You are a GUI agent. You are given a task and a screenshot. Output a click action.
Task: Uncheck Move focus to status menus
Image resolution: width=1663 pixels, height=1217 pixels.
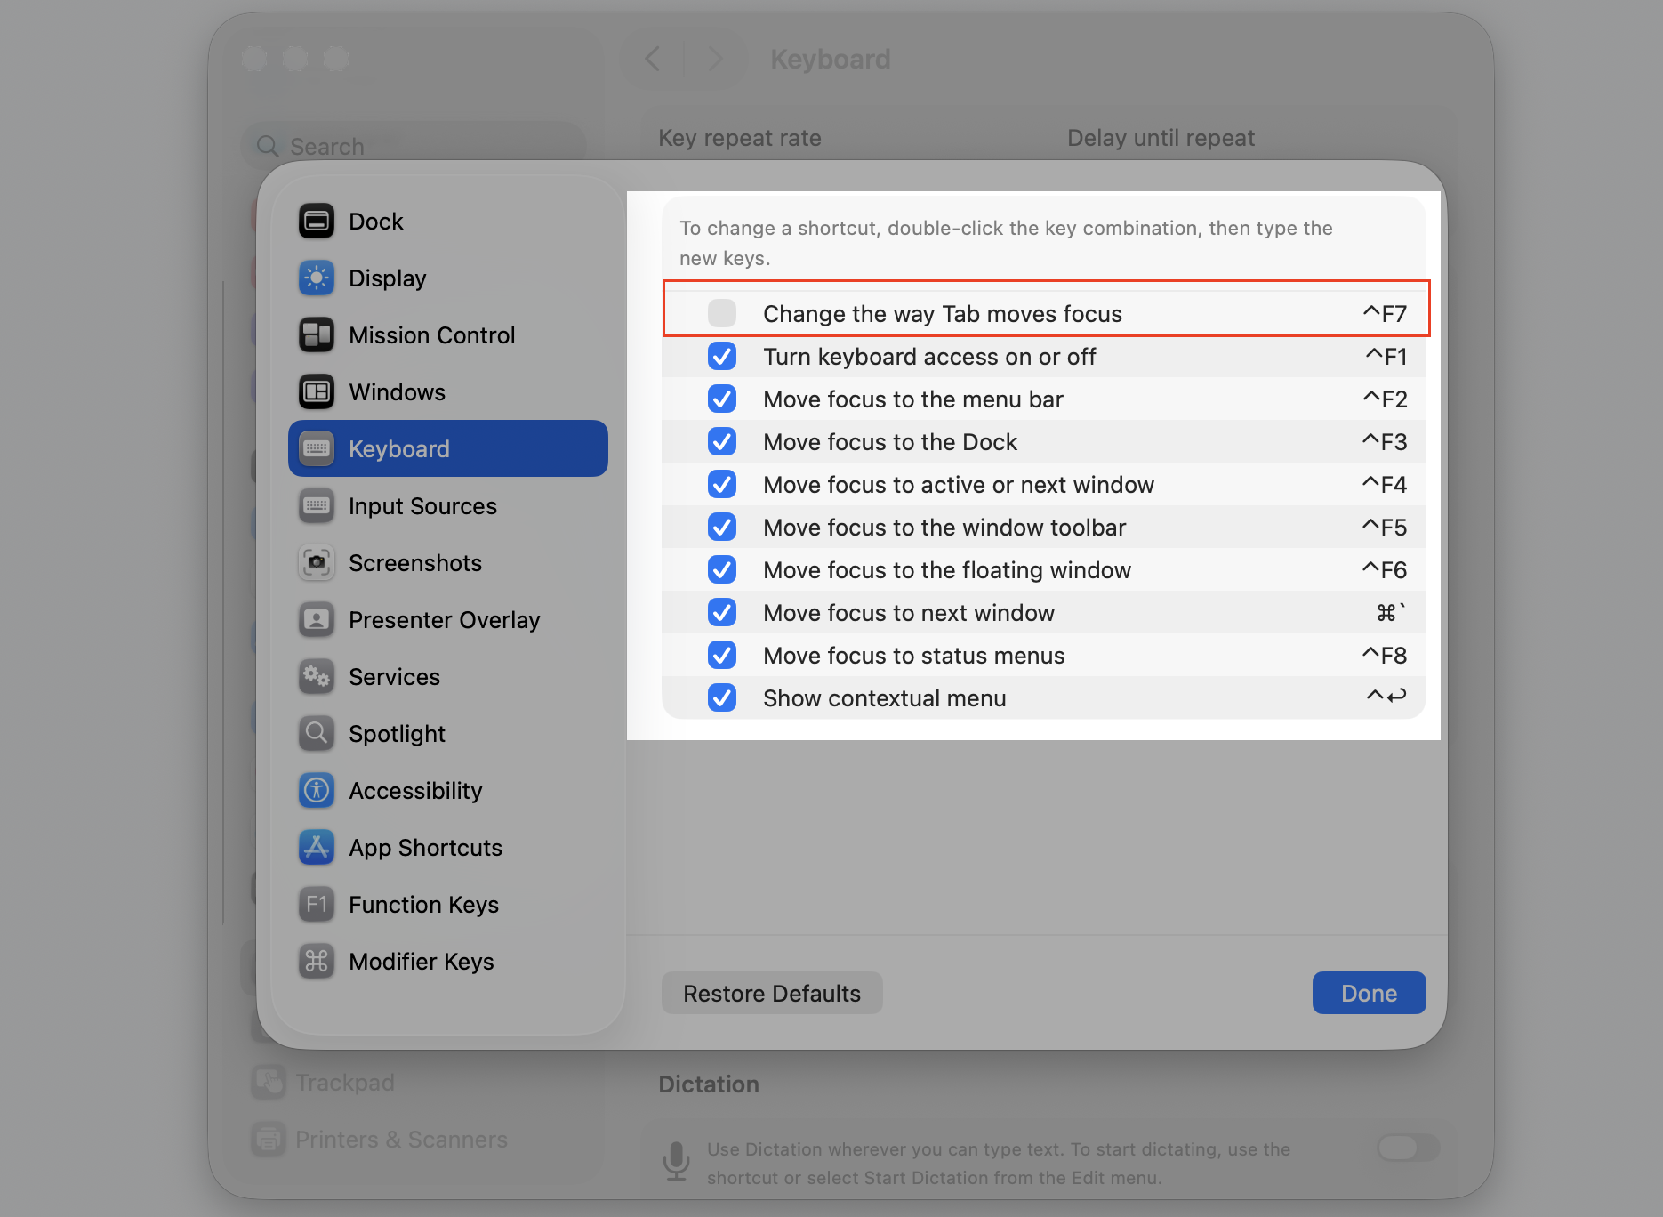click(x=722, y=656)
